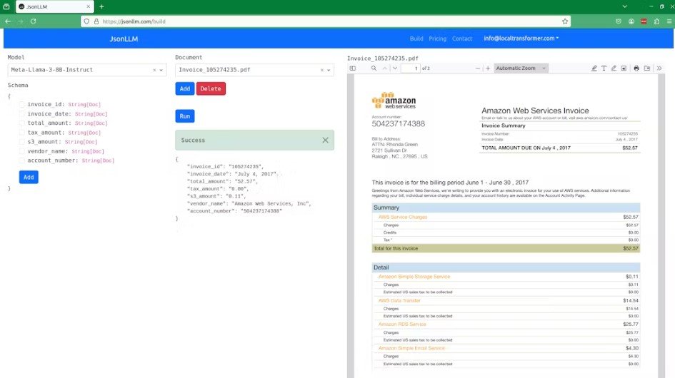Zoom in the PDF view
675x378 pixels.
[x=488, y=68]
